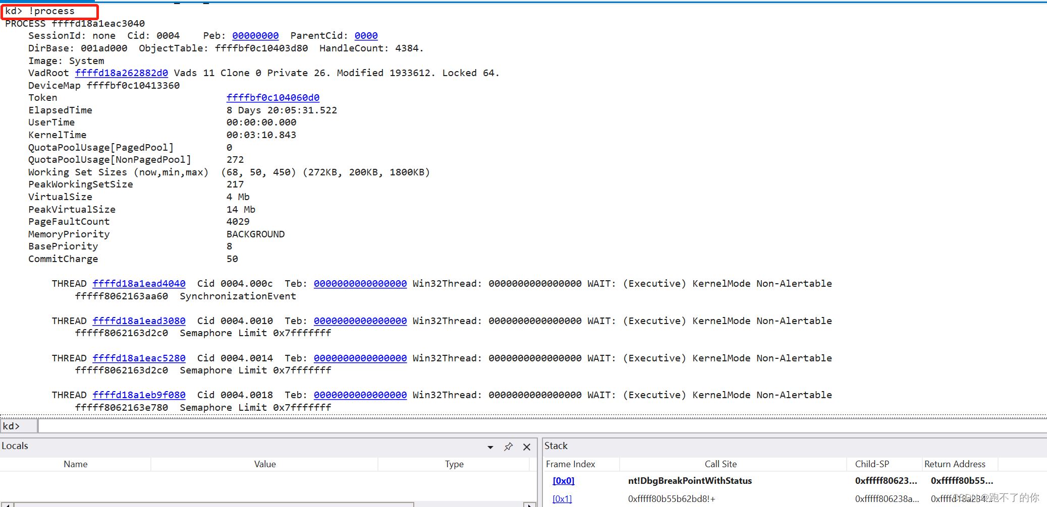Click the MemoryPriority value BACKGROUND
The height and width of the screenshot is (507, 1047).
255,234
